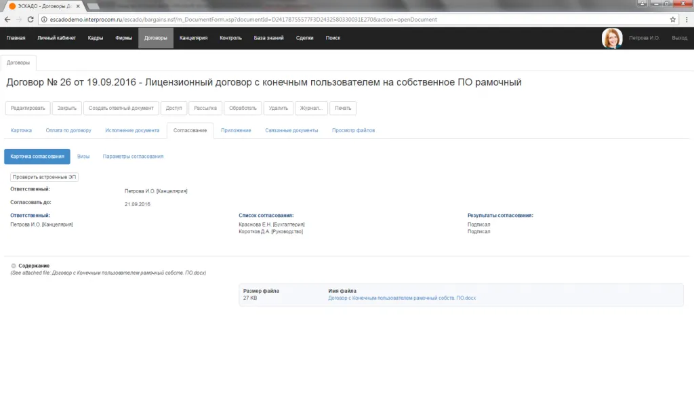Click the browser back arrow
Image resolution: width=694 pixels, height=417 pixels.
(x=7, y=20)
